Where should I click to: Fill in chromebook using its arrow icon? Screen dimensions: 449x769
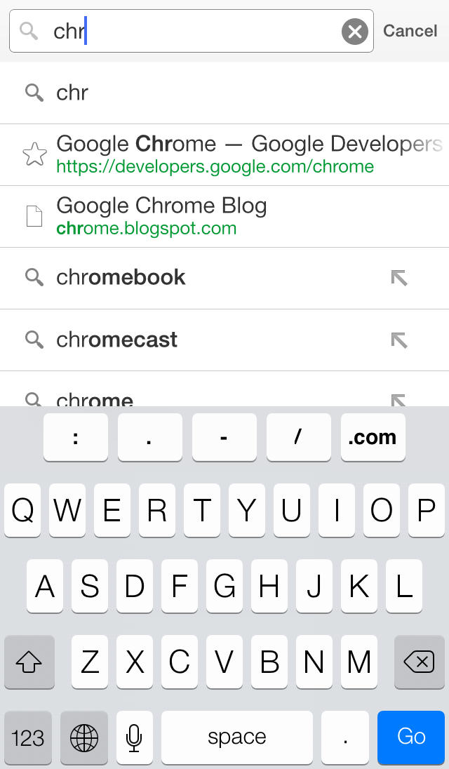pos(398,278)
